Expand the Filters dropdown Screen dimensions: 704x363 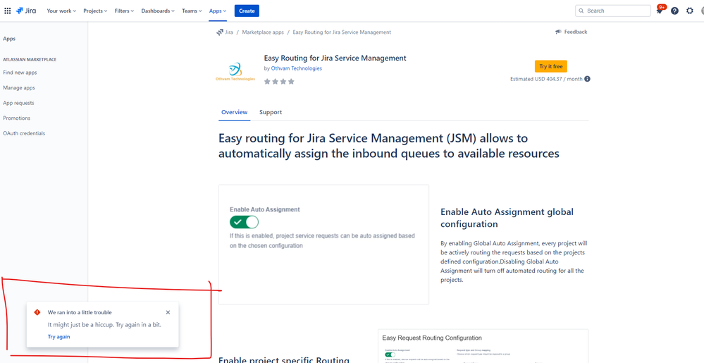click(124, 11)
